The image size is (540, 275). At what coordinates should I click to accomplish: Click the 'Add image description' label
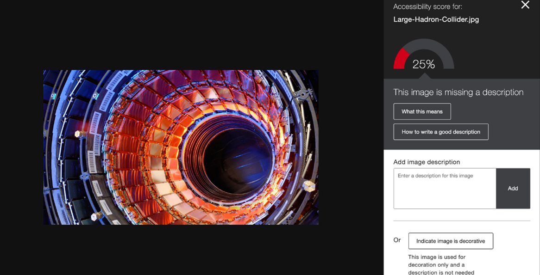tap(427, 162)
